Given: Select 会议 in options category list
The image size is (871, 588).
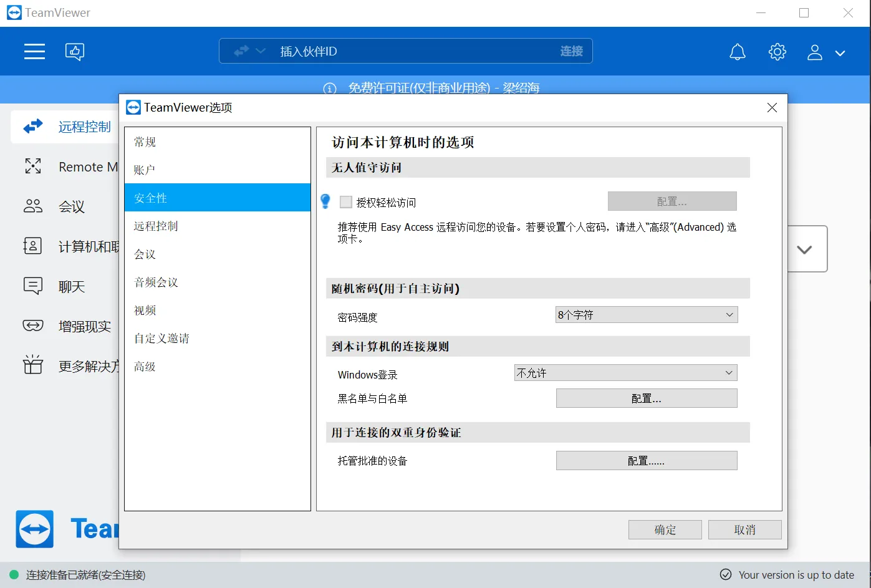Looking at the screenshot, I should (218, 254).
